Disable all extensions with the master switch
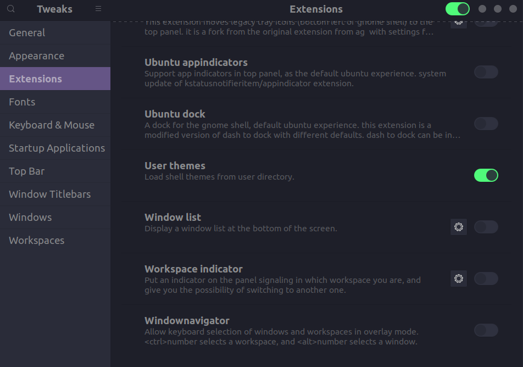This screenshot has width=523, height=367. [x=457, y=9]
